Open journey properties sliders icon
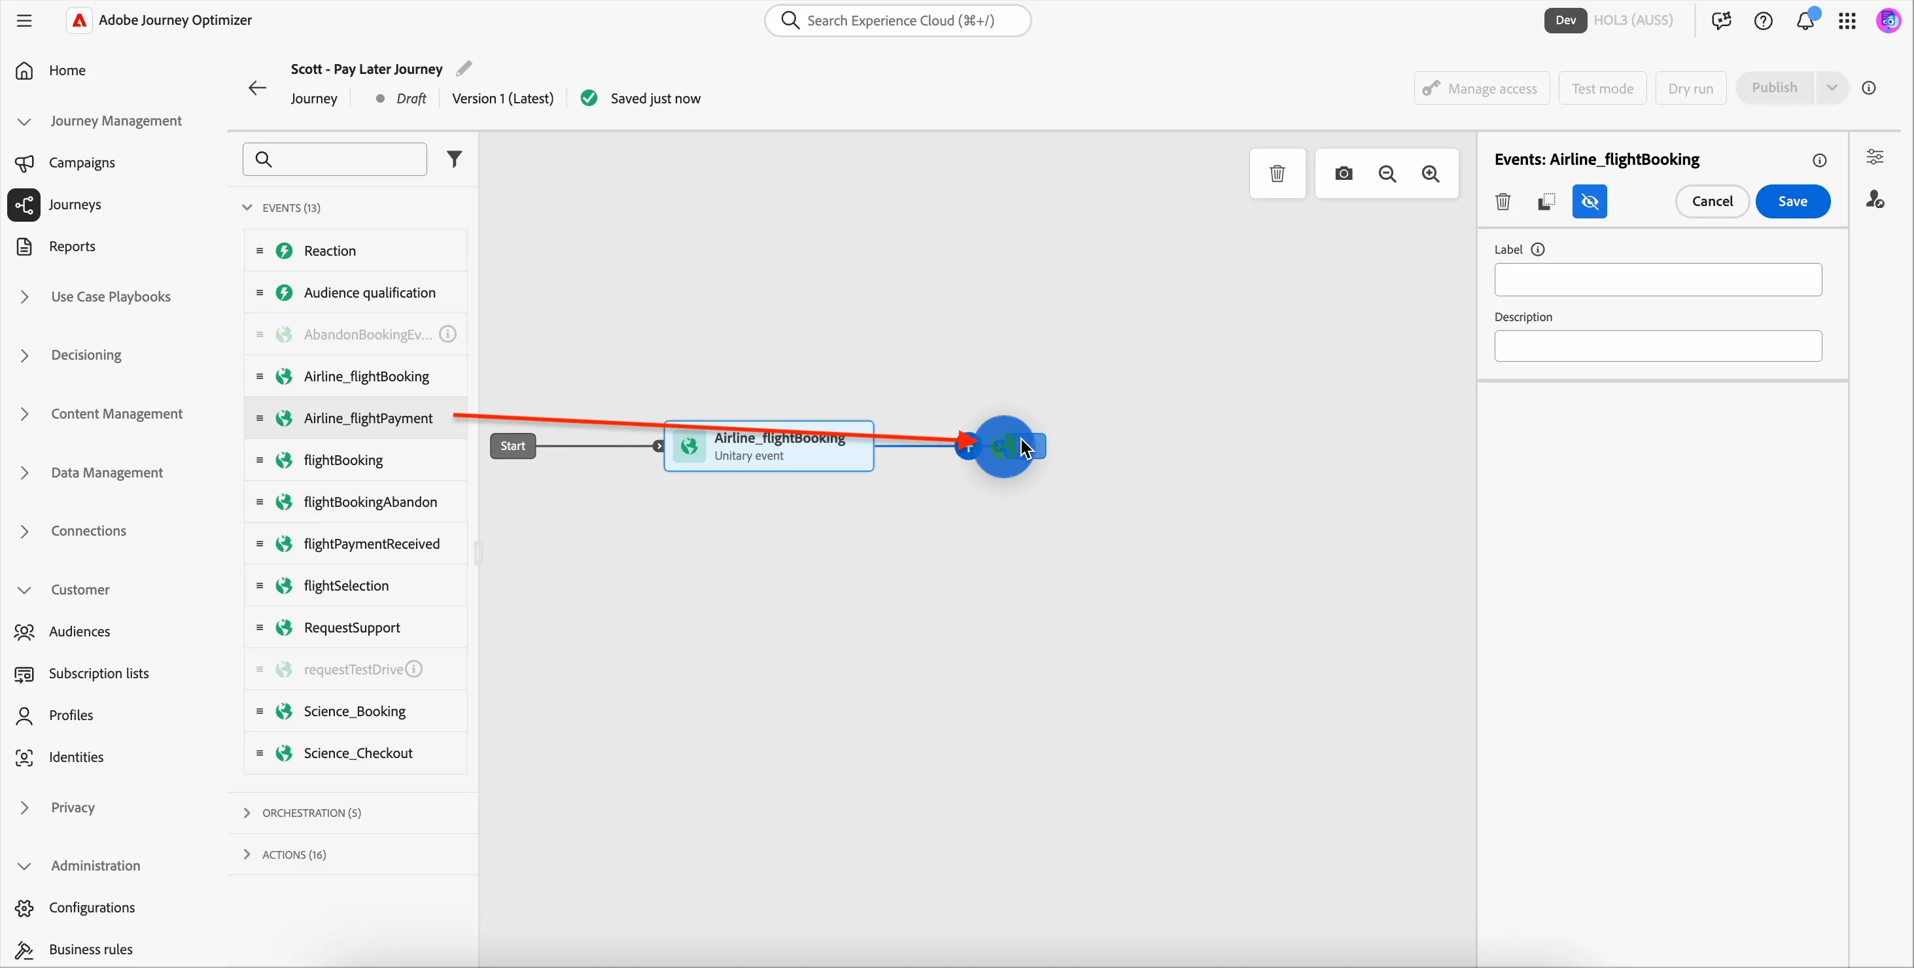 point(1875,157)
